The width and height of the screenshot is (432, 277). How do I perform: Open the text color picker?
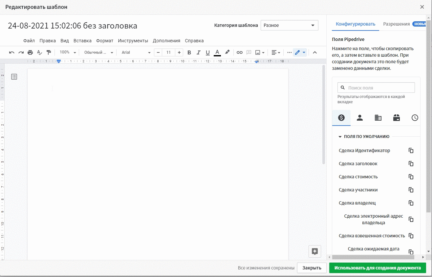pos(217,52)
